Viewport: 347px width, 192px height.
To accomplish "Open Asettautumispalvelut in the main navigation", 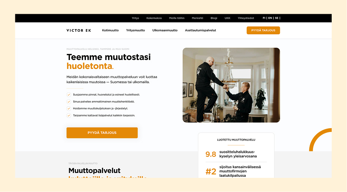I will pyautogui.click(x=201, y=30).
